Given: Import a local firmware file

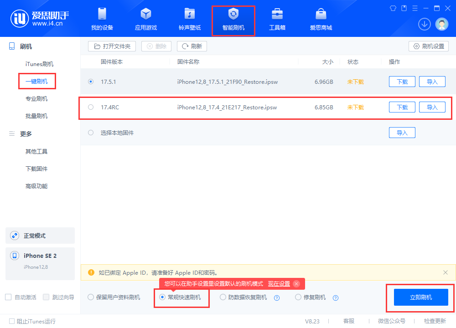Looking at the screenshot, I should point(402,133).
